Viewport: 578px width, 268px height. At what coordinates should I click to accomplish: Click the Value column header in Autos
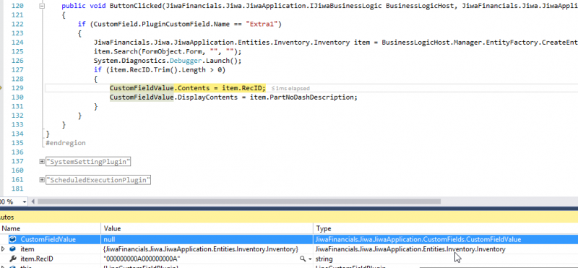(207, 228)
